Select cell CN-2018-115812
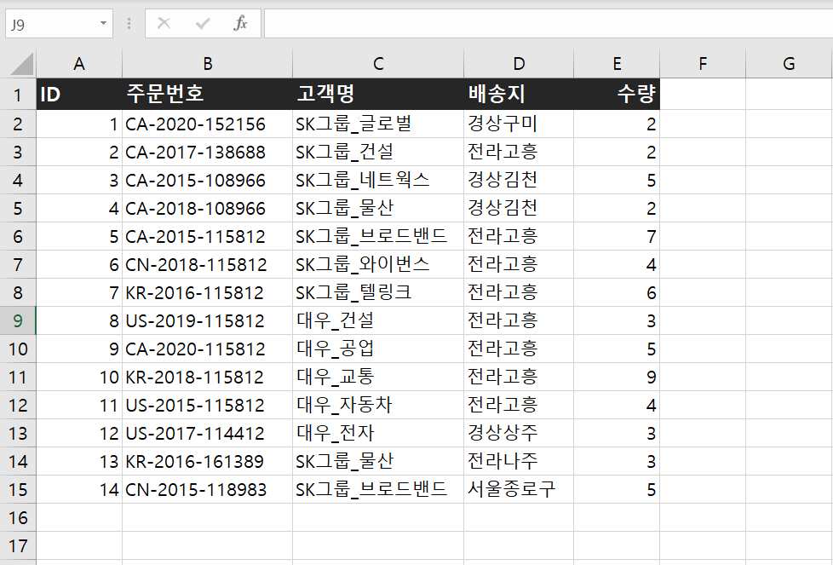 tap(208, 265)
